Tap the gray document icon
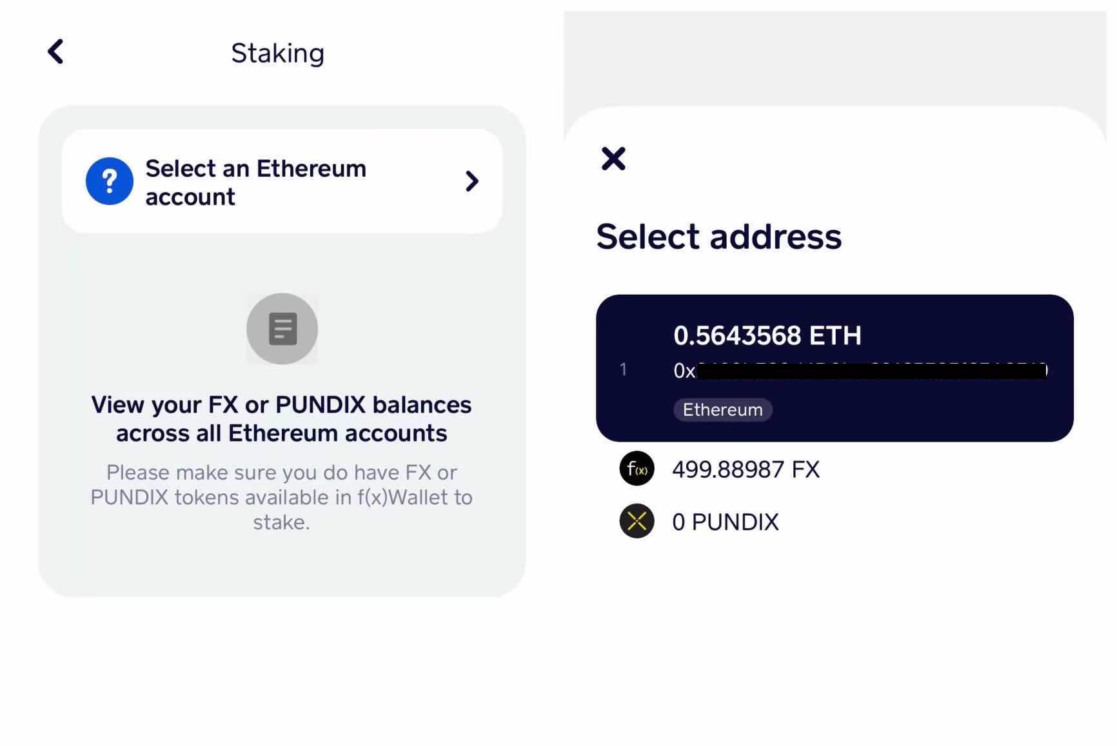This screenshot has width=1117, height=746. tap(282, 329)
